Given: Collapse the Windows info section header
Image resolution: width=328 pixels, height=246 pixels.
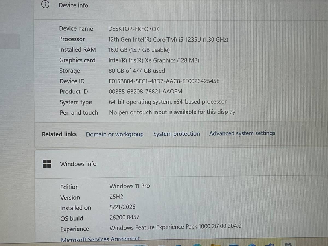Looking at the screenshot, I should [181, 163].
